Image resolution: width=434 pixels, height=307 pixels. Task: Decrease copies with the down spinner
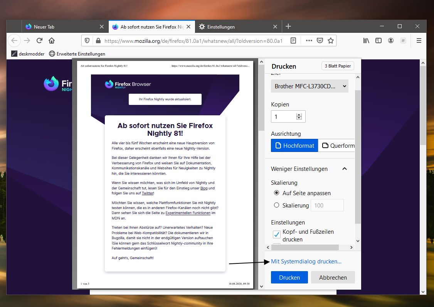click(299, 118)
